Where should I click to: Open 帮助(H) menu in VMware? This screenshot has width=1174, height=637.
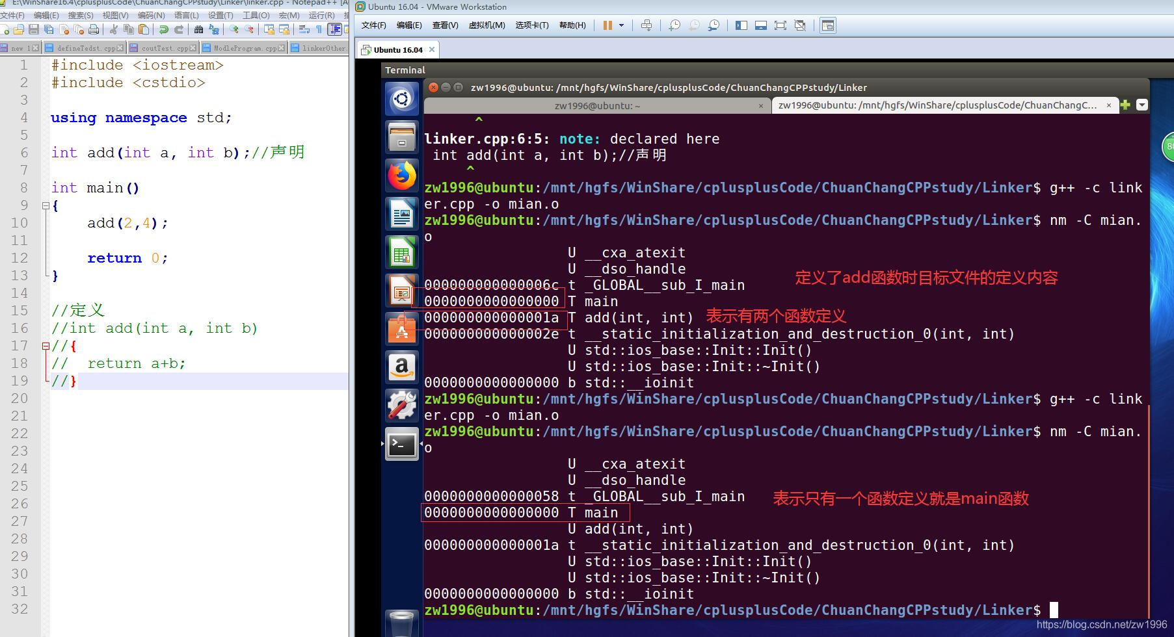tap(572, 25)
